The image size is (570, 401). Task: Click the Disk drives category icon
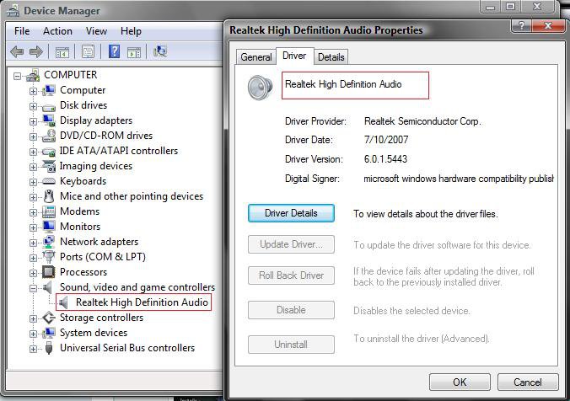49,106
